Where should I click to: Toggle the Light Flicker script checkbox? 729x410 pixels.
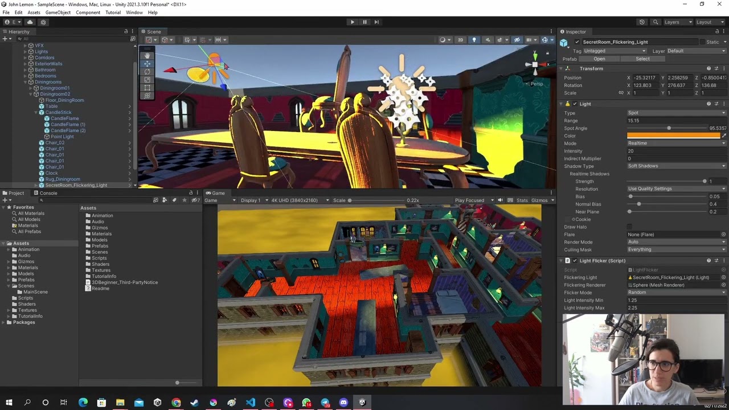coord(574,261)
